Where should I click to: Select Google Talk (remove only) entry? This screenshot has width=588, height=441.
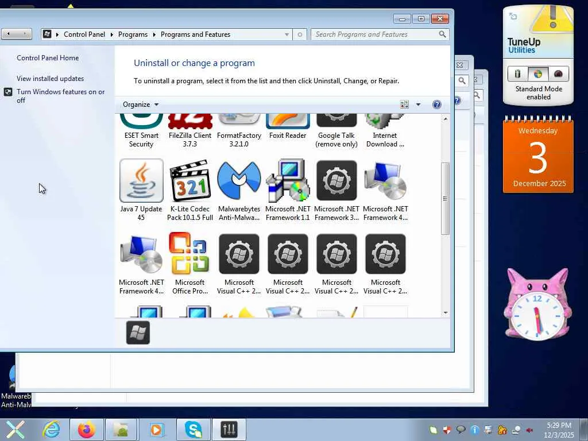point(336,131)
